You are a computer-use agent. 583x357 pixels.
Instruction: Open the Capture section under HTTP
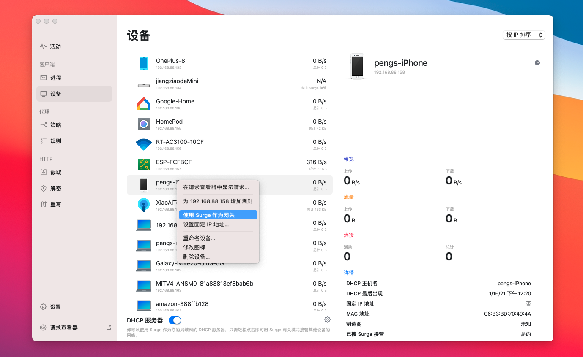pos(55,173)
